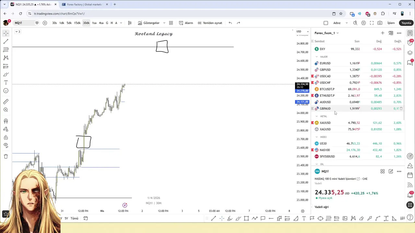The width and height of the screenshot is (415, 233).
Task: Switch to the Forex Factory browser tab
Action: pyautogui.click(x=84, y=5)
